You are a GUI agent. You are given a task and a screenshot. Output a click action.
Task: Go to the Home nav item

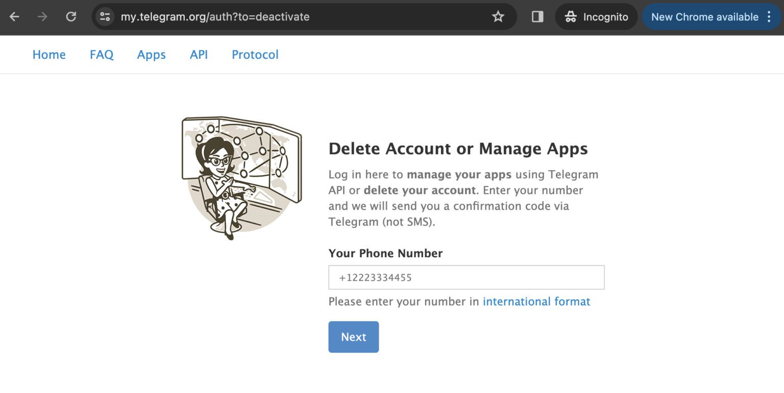pyautogui.click(x=49, y=55)
